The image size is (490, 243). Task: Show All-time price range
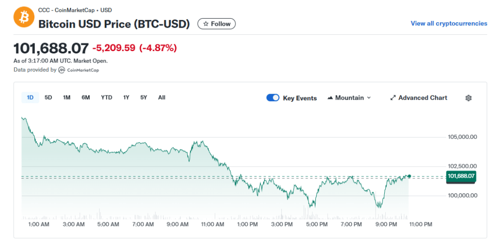[x=162, y=97]
